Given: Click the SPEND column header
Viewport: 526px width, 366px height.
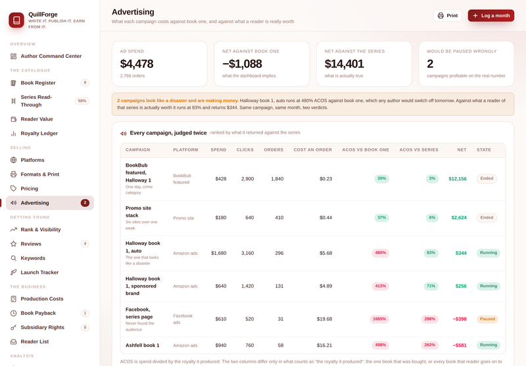Looking at the screenshot, I should (218, 150).
